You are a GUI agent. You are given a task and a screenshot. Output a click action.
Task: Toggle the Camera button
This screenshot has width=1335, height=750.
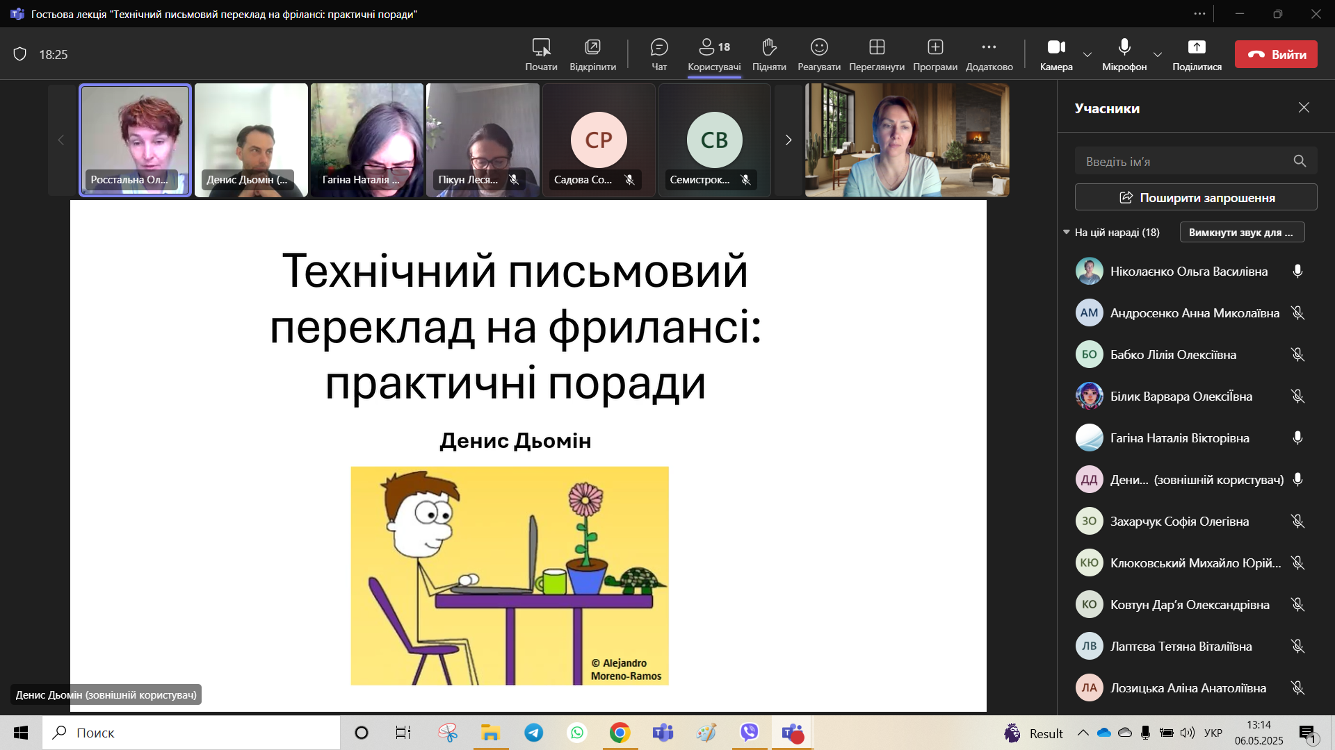(1056, 47)
